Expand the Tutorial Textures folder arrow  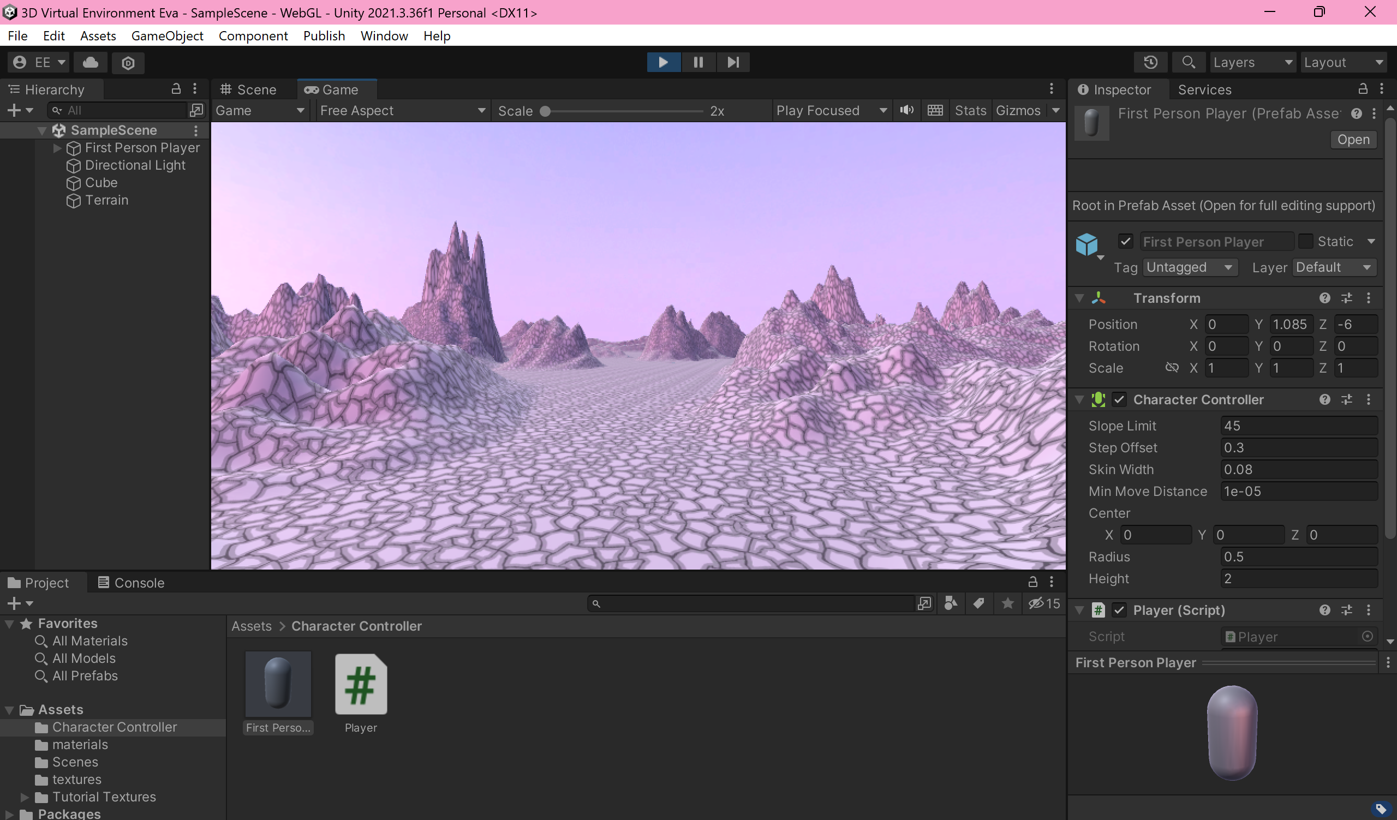coord(25,797)
